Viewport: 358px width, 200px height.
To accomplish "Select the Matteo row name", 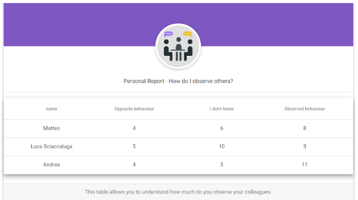I will tap(52, 128).
